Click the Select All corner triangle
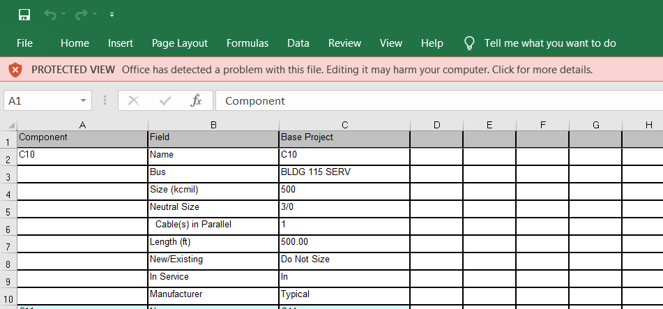This screenshot has height=309, width=663. coord(10,125)
